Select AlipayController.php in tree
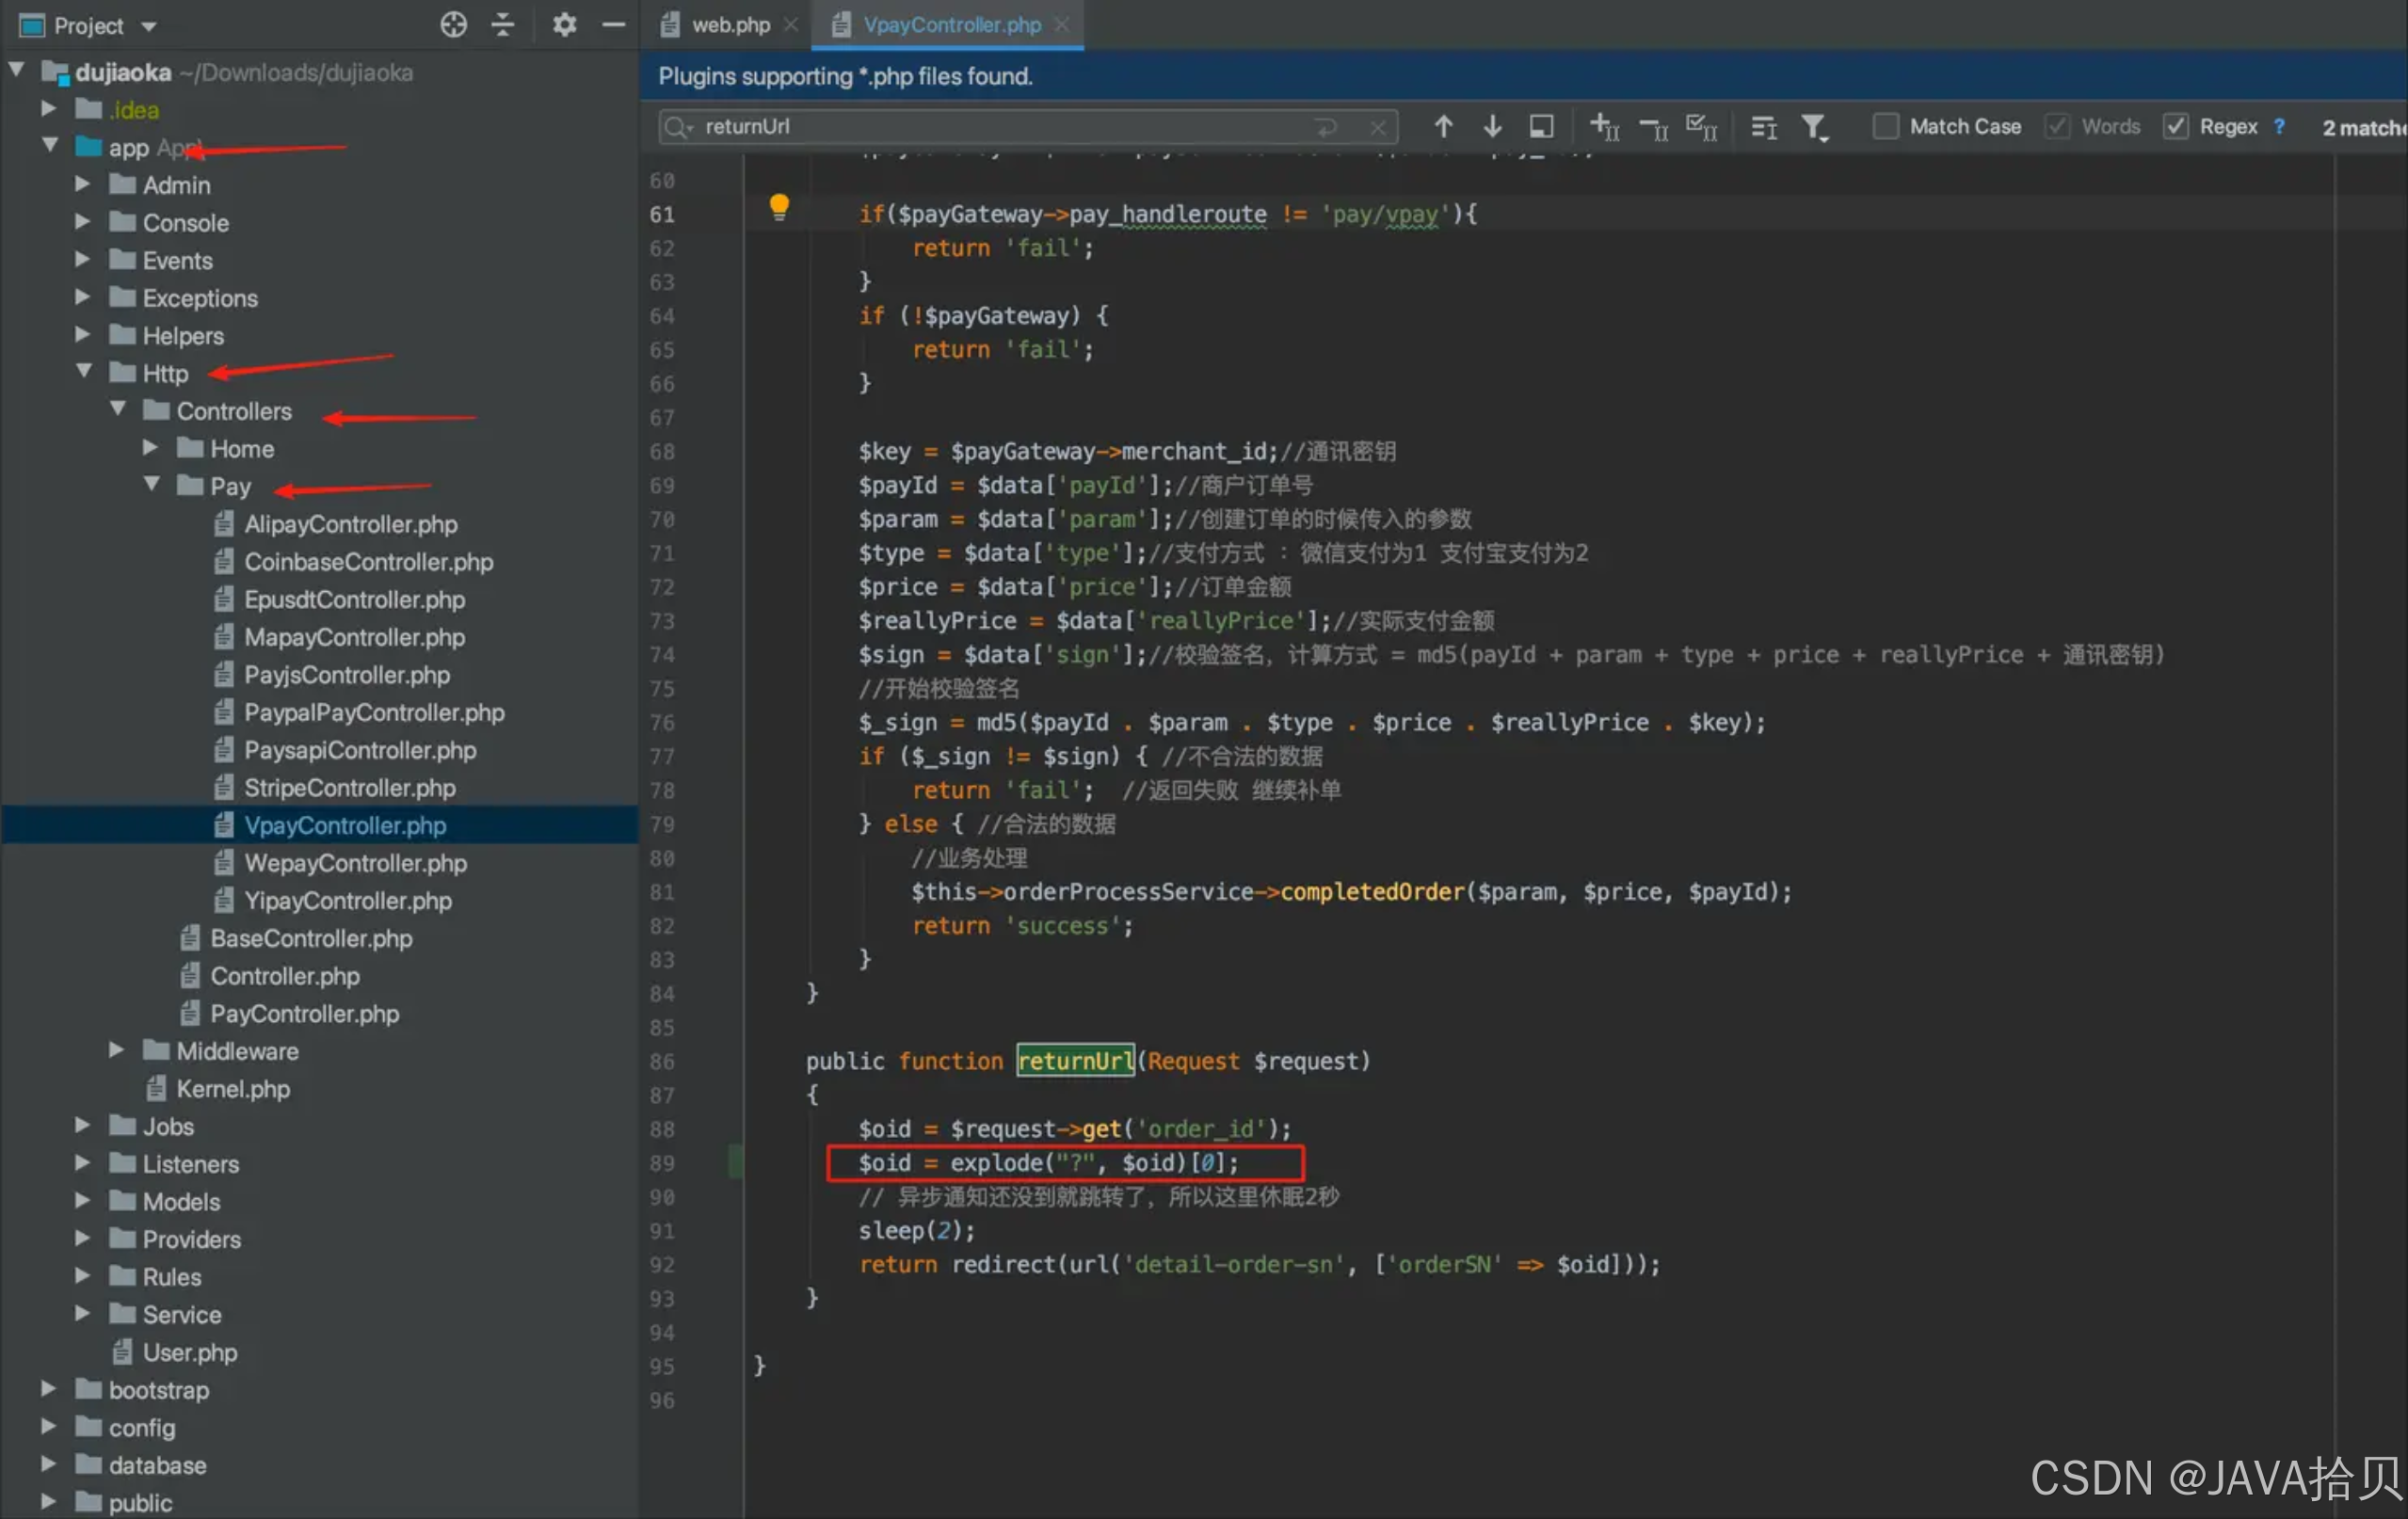This screenshot has height=1519, width=2408. pyautogui.click(x=350, y=524)
